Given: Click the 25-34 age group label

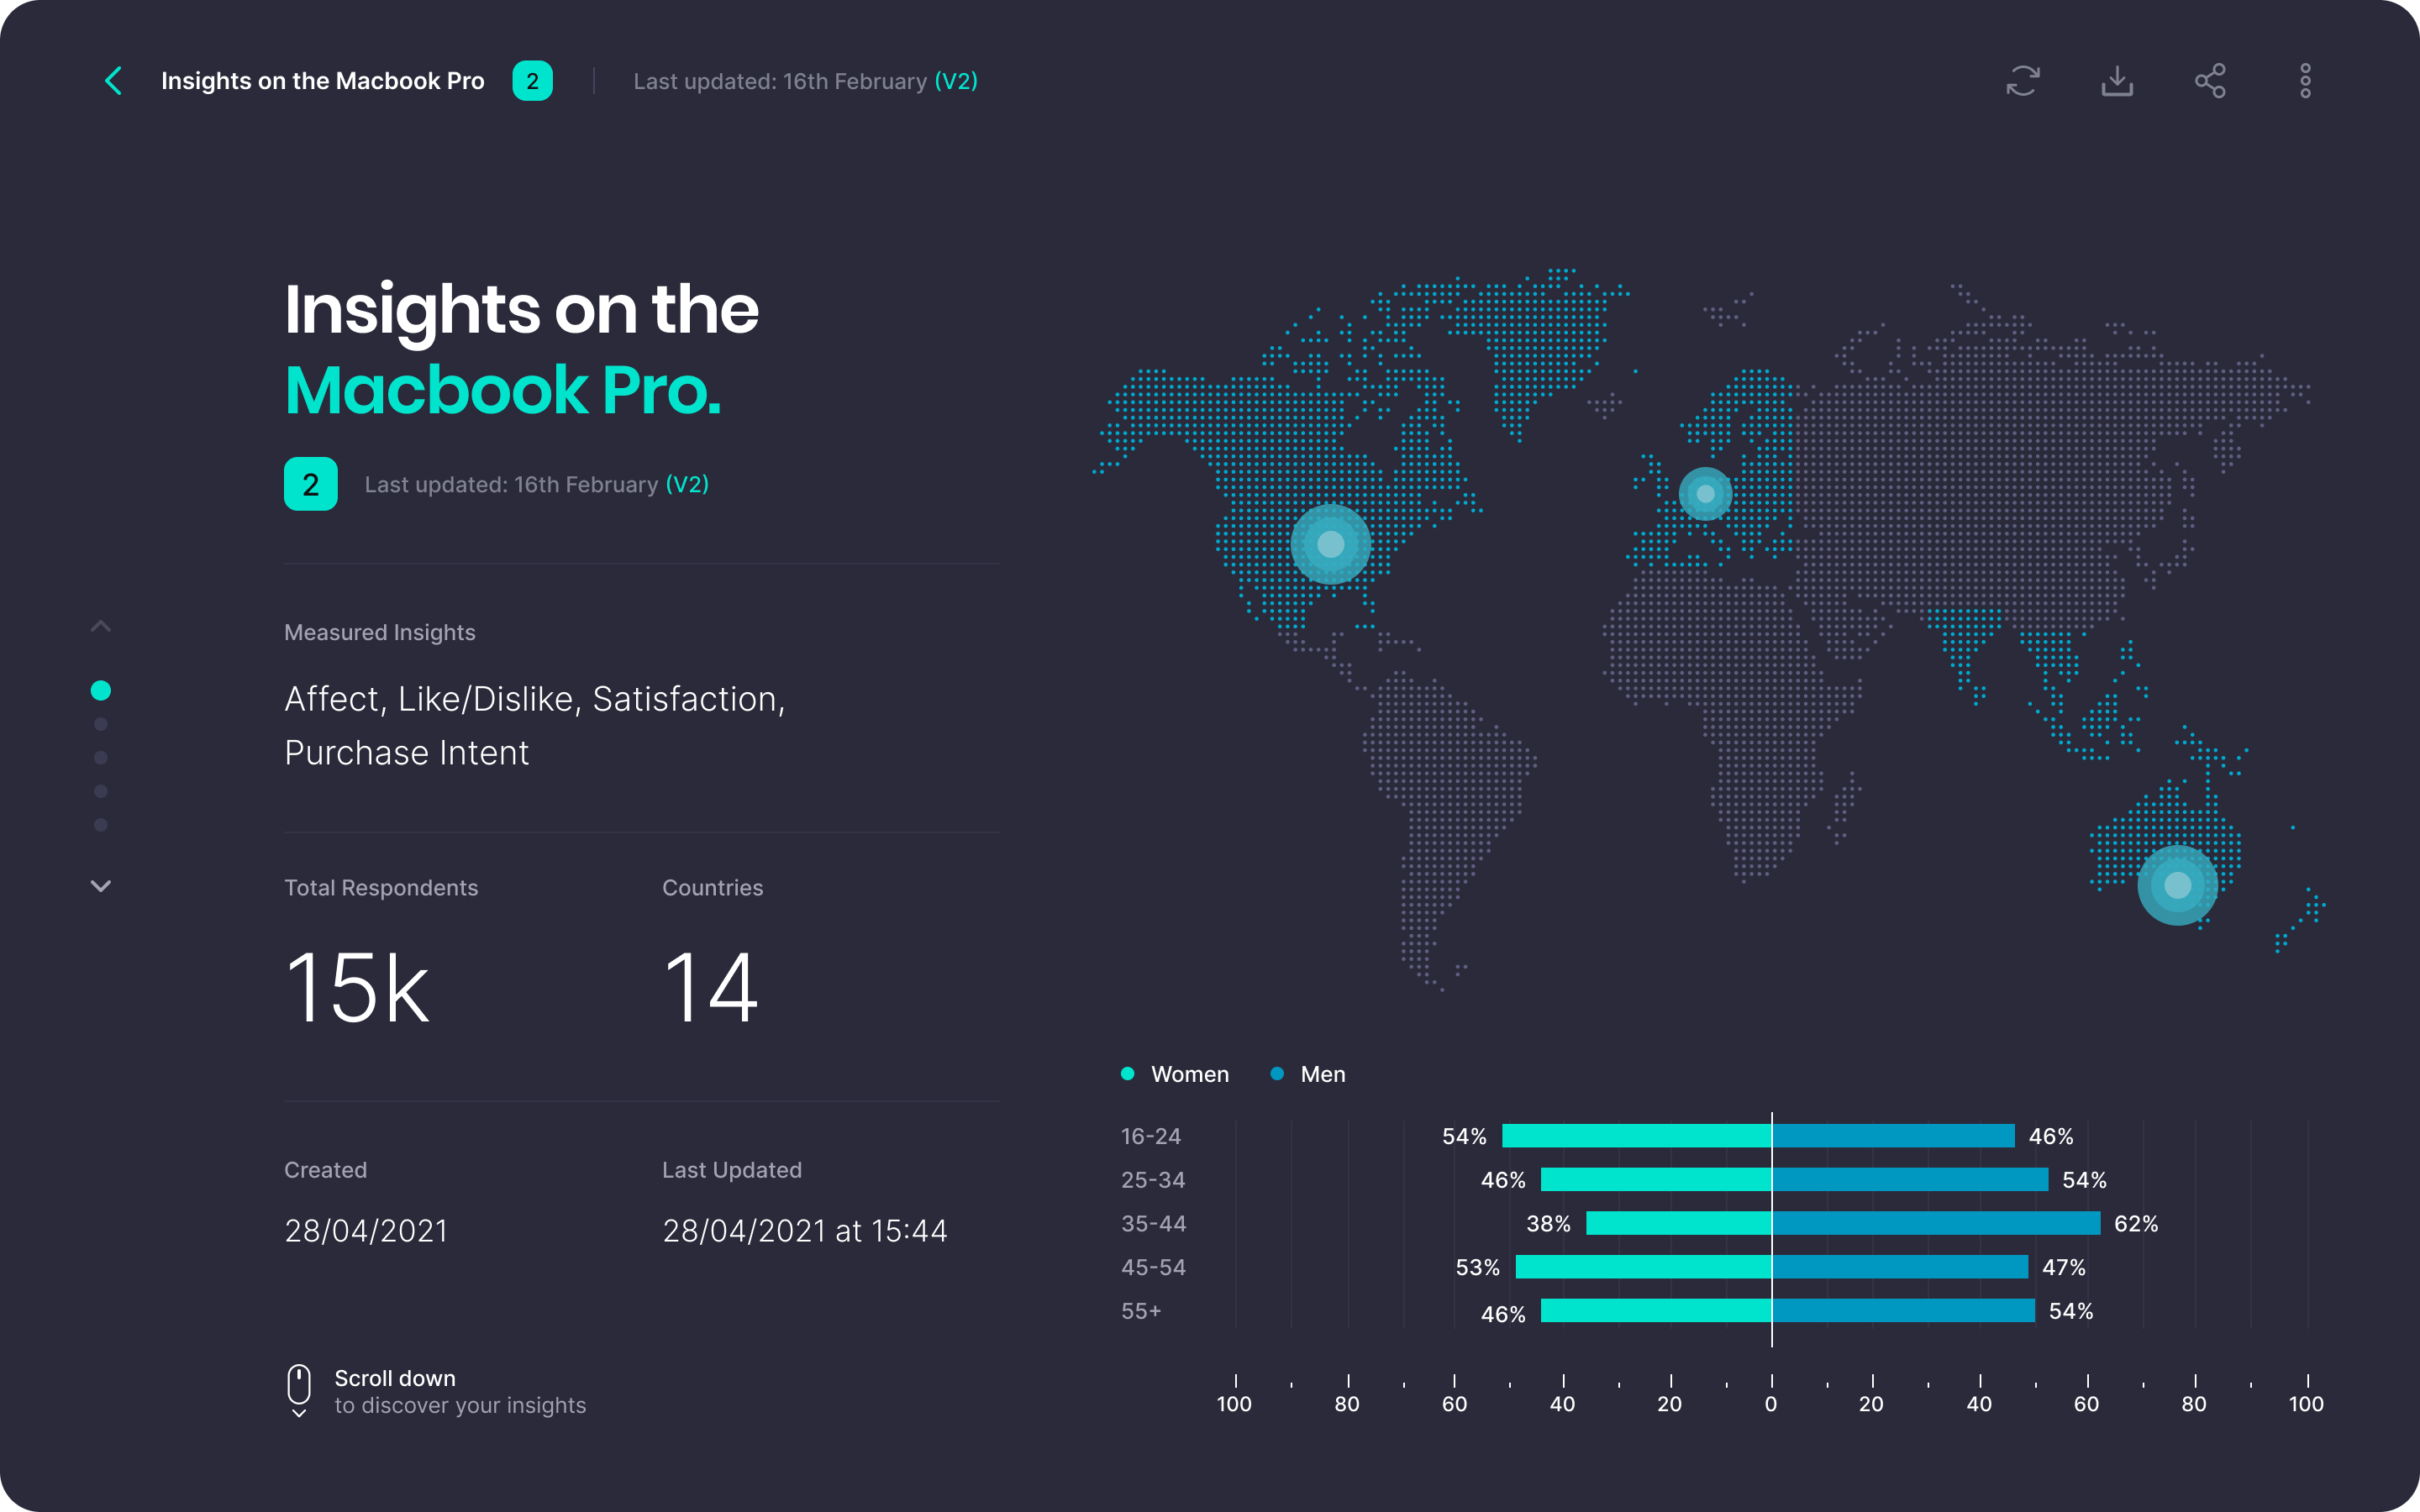Looking at the screenshot, I should pos(1153,1180).
